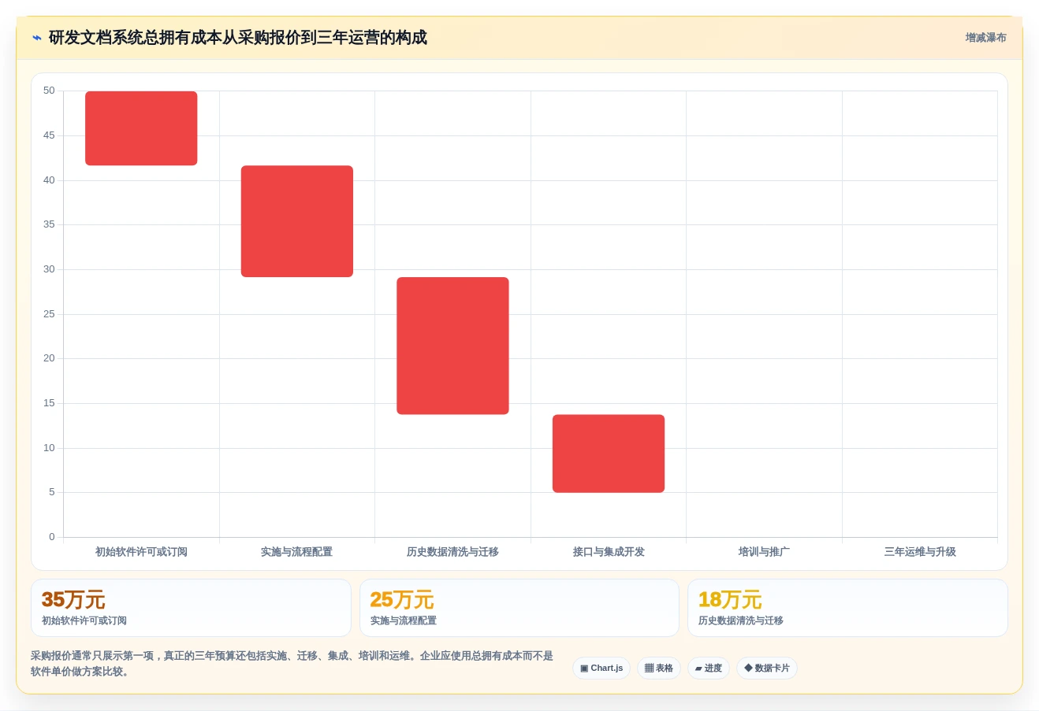
Task: Open the 35万元 data card
Action: pyautogui.click(x=191, y=608)
